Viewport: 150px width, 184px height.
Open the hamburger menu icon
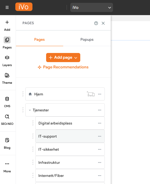tap(7, 7)
